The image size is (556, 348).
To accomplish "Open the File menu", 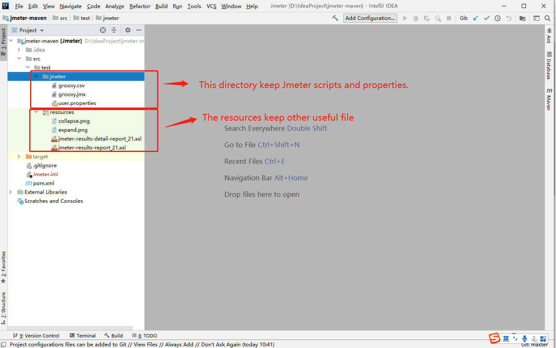I will click(19, 6).
